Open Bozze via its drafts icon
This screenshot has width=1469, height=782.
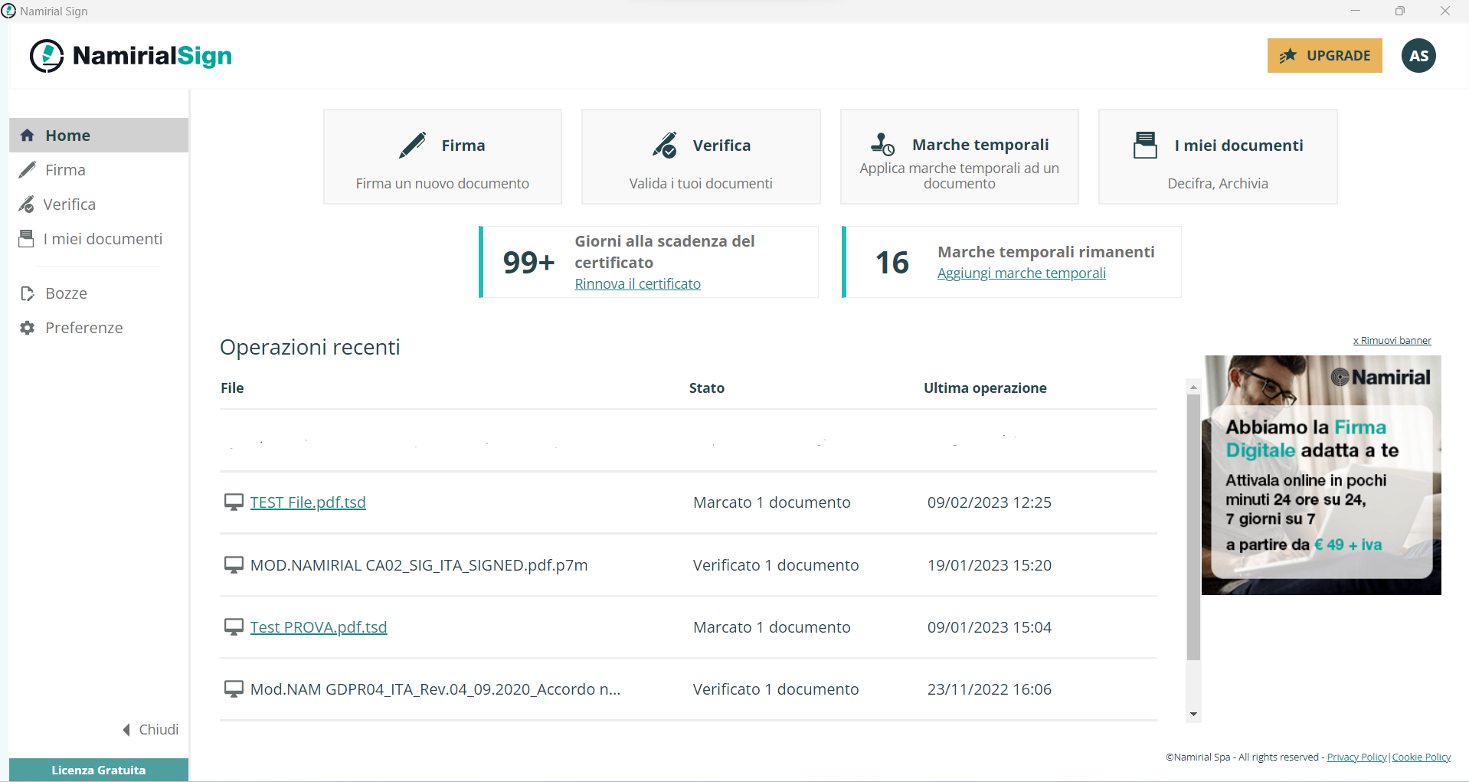(27, 293)
